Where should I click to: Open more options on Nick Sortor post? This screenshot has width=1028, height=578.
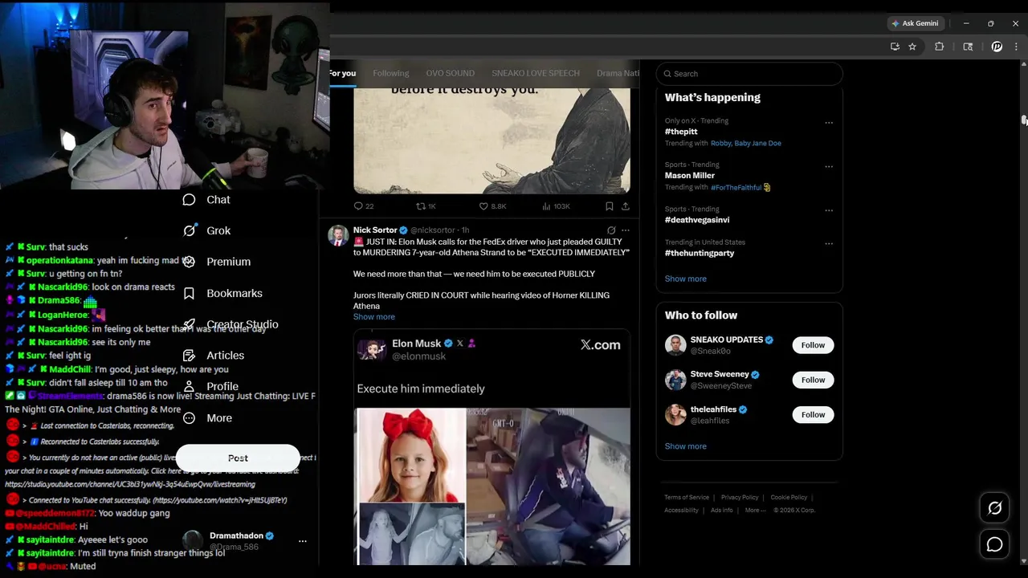[626, 230]
